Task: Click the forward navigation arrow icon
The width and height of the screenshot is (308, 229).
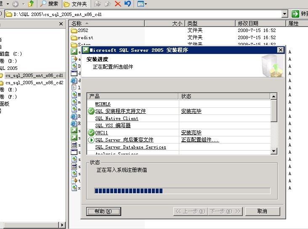Action: click(16, 4)
